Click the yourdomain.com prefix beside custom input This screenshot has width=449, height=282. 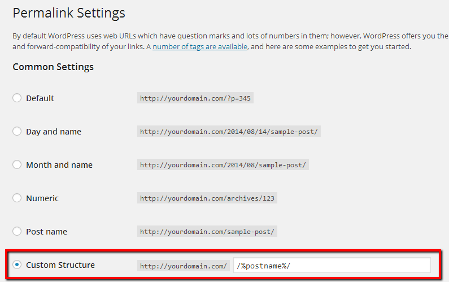(x=183, y=266)
